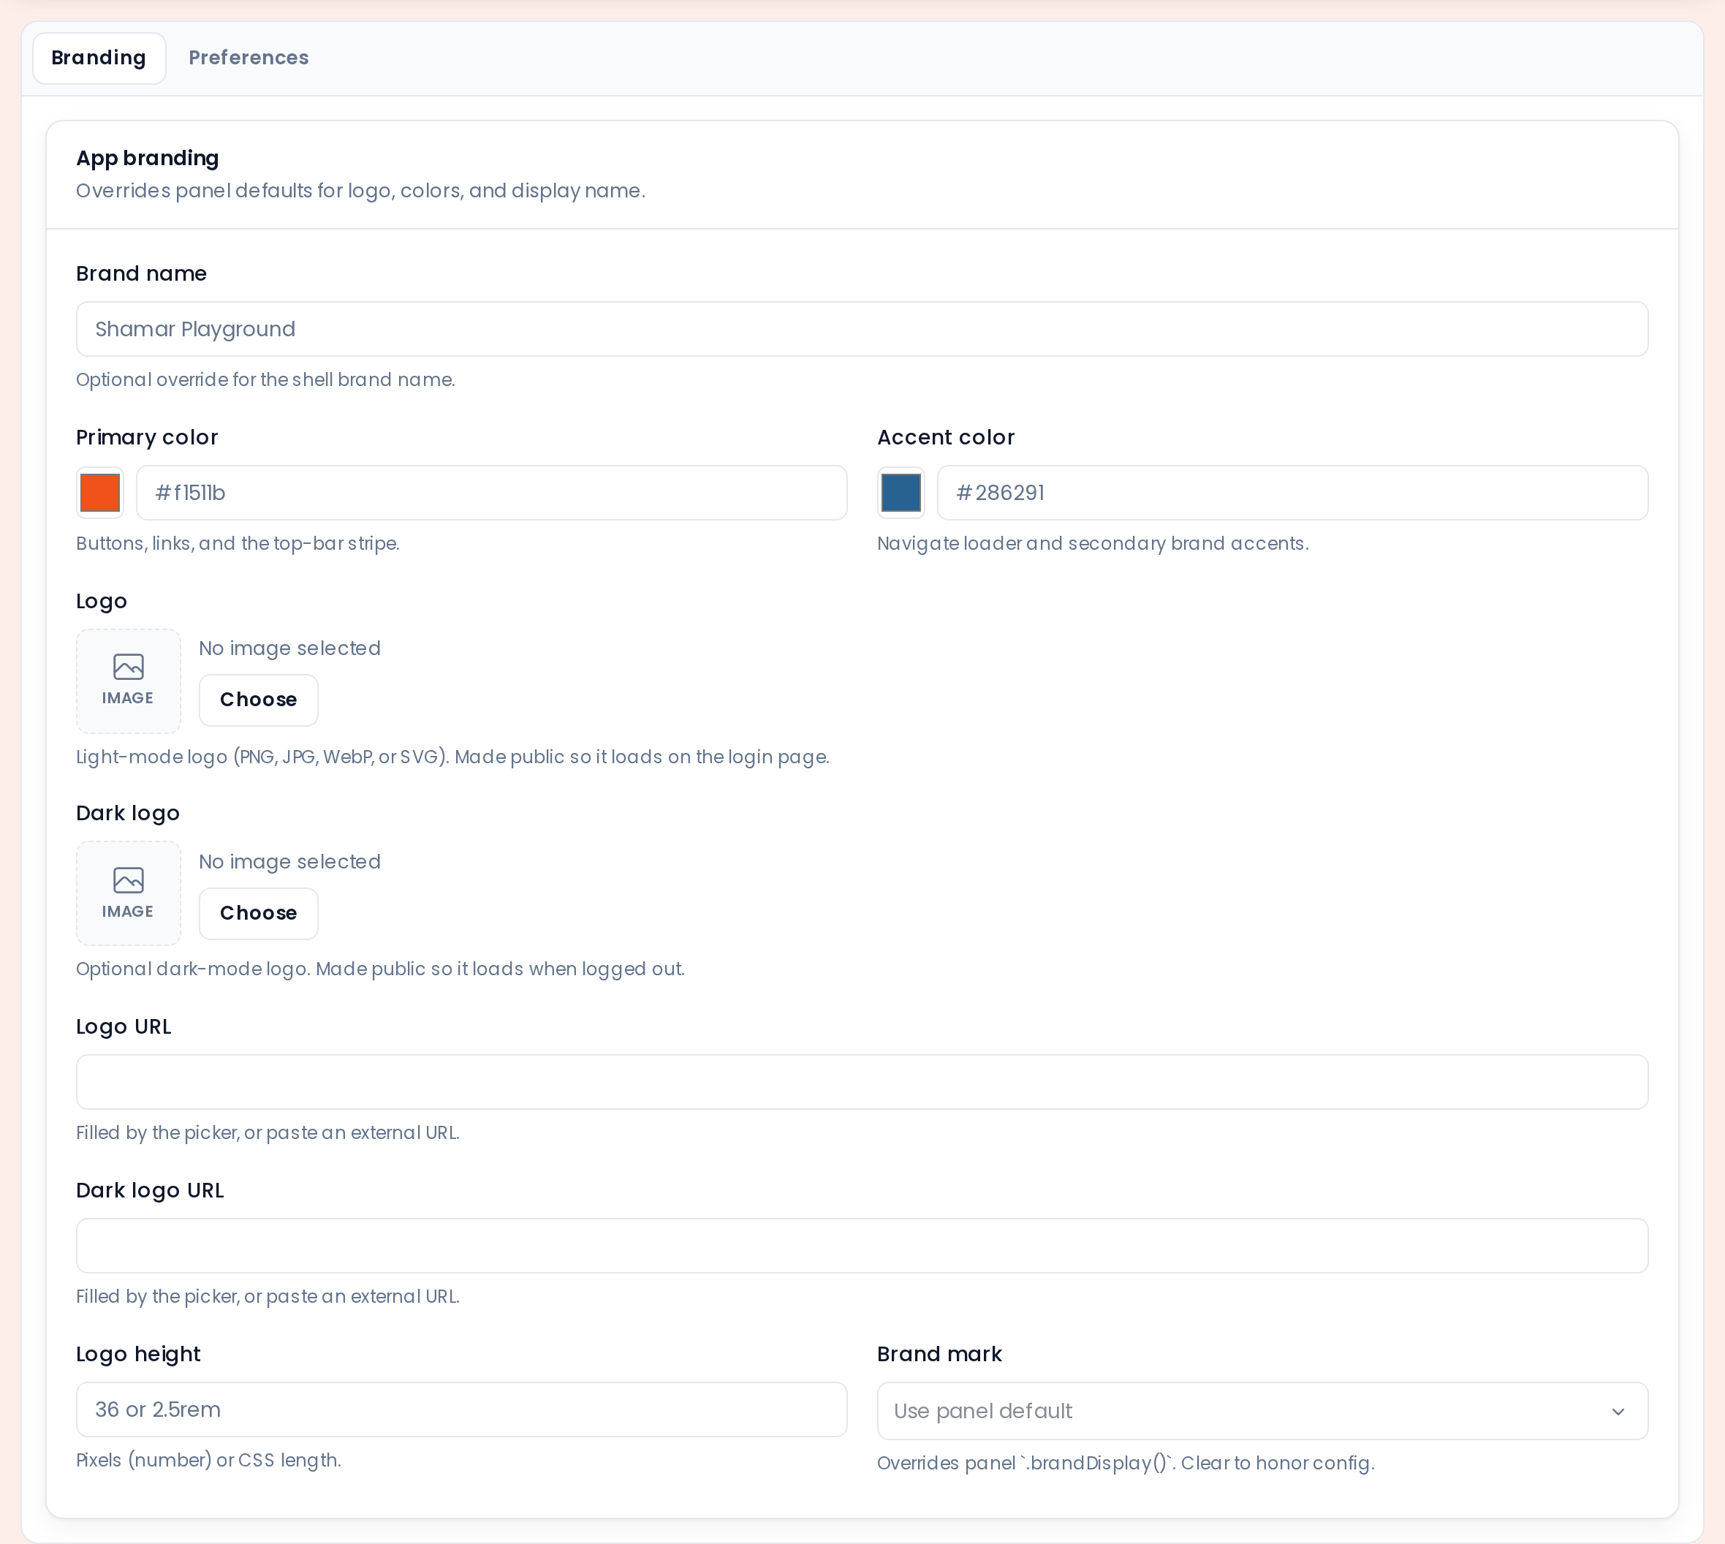1725x1544 pixels.
Task: Open the Brand mark dropdown chevron
Action: [x=1618, y=1412]
